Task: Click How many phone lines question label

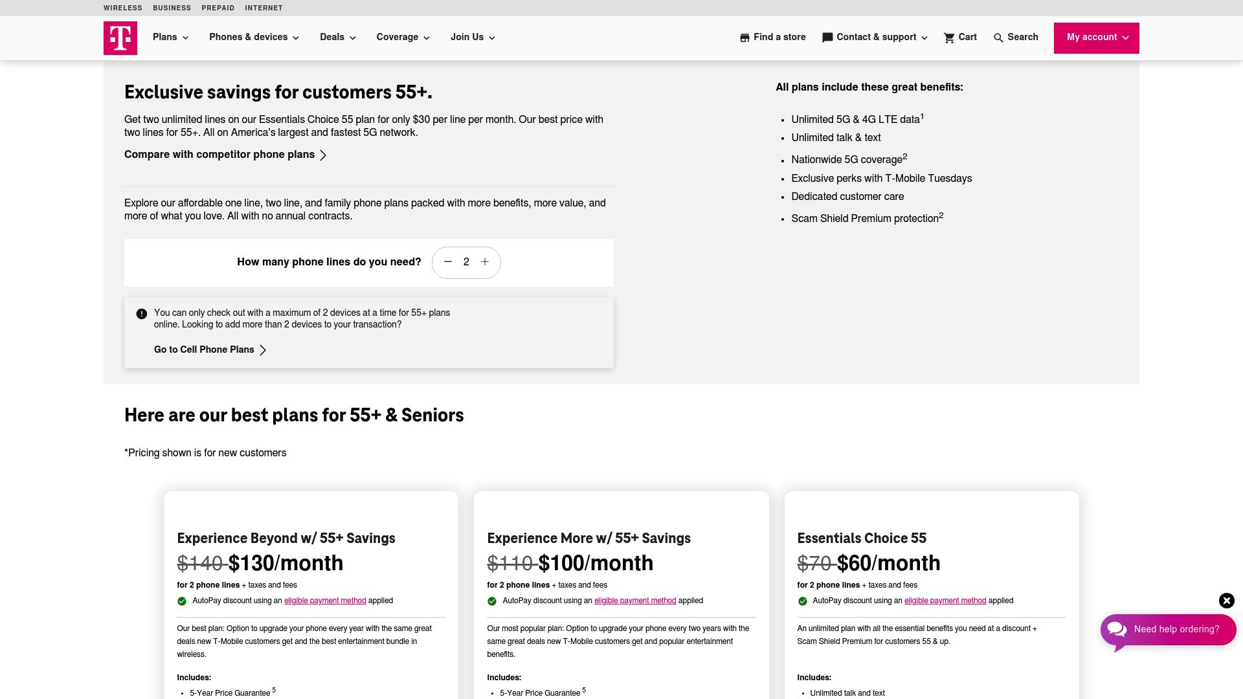Action: 329,262
